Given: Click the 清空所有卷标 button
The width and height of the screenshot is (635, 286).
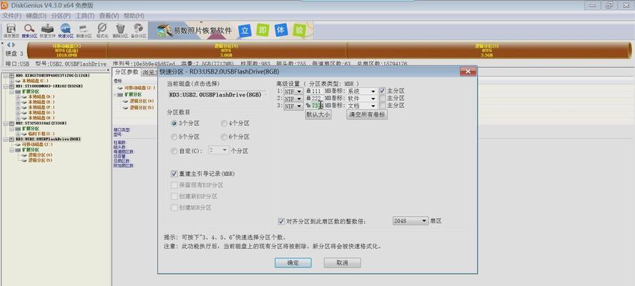Looking at the screenshot, I should point(367,114).
